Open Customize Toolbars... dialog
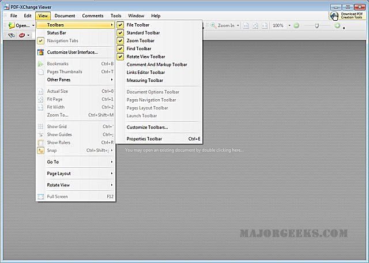 (159, 127)
